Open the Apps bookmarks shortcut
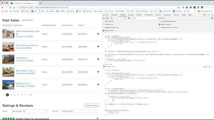The width and height of the screenshot is (214, 120). (x=5, y=11)
